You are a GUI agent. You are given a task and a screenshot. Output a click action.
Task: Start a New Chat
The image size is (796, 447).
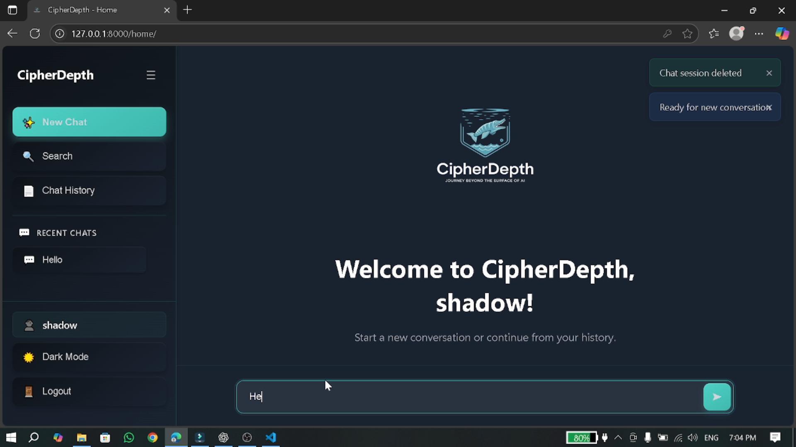[89, 122]
